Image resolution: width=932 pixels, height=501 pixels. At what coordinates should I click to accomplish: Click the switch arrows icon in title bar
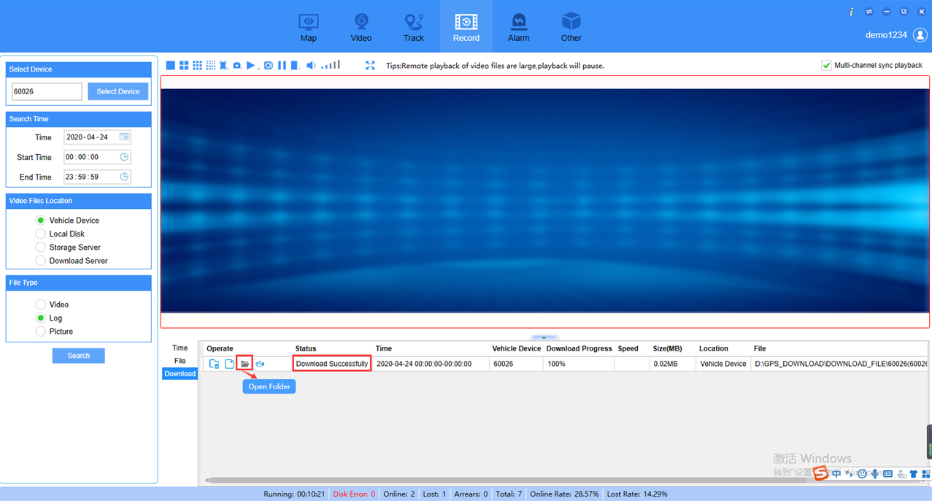[869, 12]
